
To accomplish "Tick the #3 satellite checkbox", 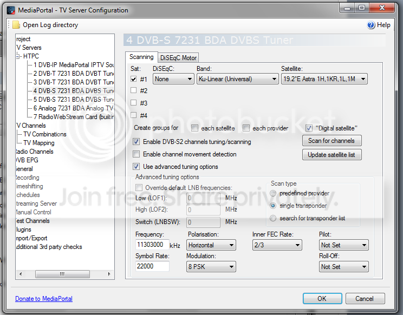I will point(133,103).
